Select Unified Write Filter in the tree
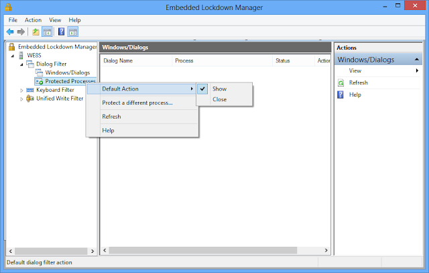The width and height of the screenshot is (429, 273). (60, 99)
